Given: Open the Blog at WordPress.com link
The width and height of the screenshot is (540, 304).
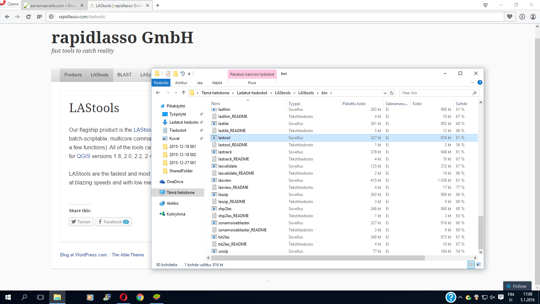Looking at the screenshot, I should click(x=83, y=255).
